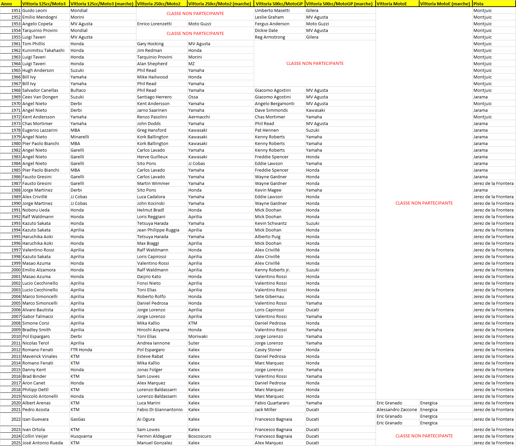This screenshot has width=516, height=446.
Task: Click the "Fabio Quartararo" cell
Action: pos(272,403)
